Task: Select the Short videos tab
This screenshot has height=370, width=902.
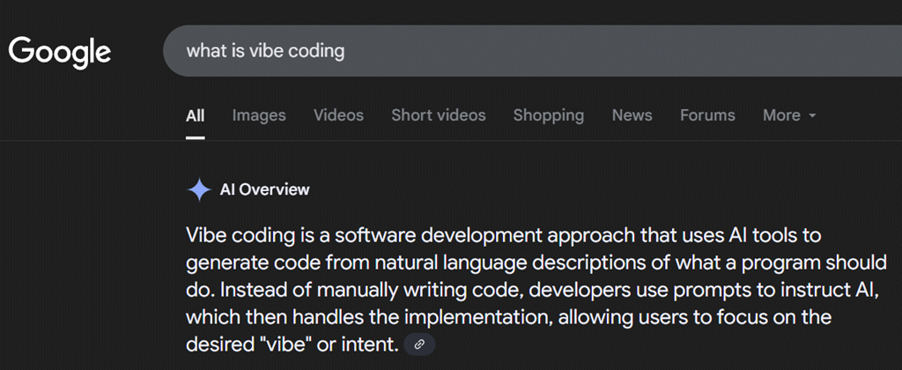Action: [x=438, y=115]
